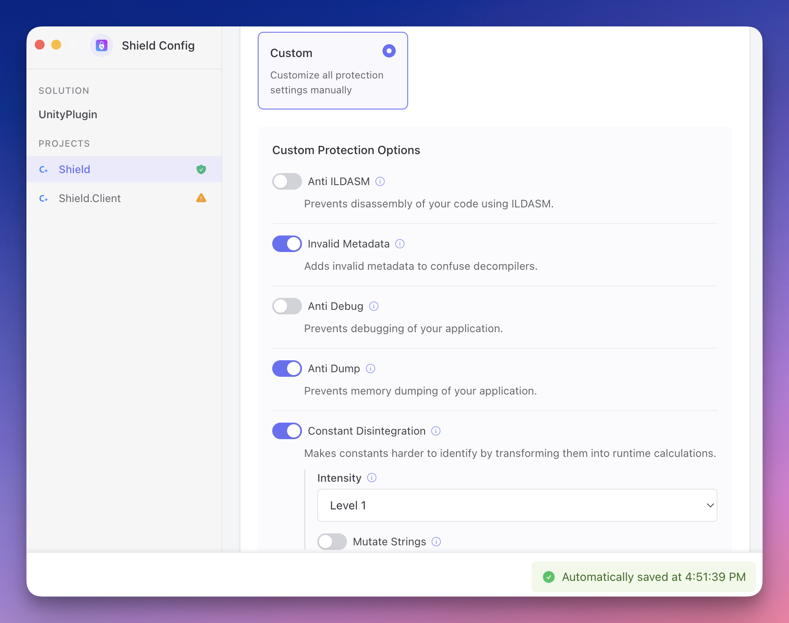Click the Anti ILDASM info icon

pos(380,181)
